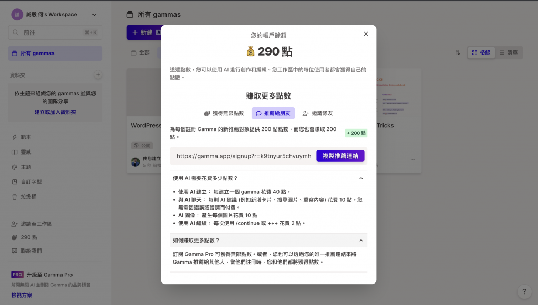Screen dimensions: 538x305
Task: Select the 邀請隊友 tab
Action: tap(317, 113)
